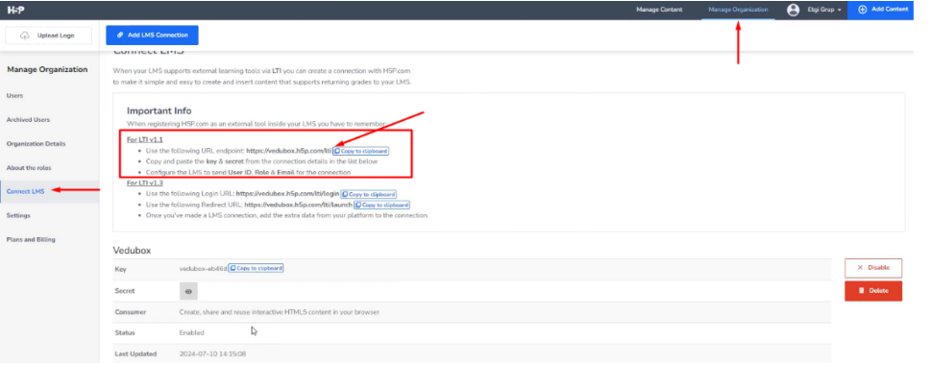This screenshot has height=365, width=931.
Task: Open Plans and Billing in sidebar
Action: (x=31, y=240)
